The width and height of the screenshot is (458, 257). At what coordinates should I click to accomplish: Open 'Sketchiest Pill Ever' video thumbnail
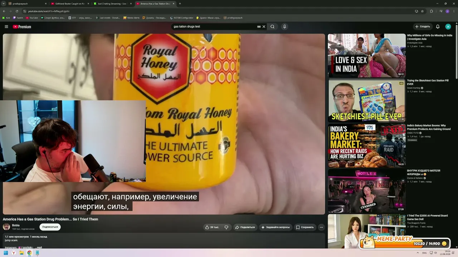pyautogui.click(x=367, y=101)
